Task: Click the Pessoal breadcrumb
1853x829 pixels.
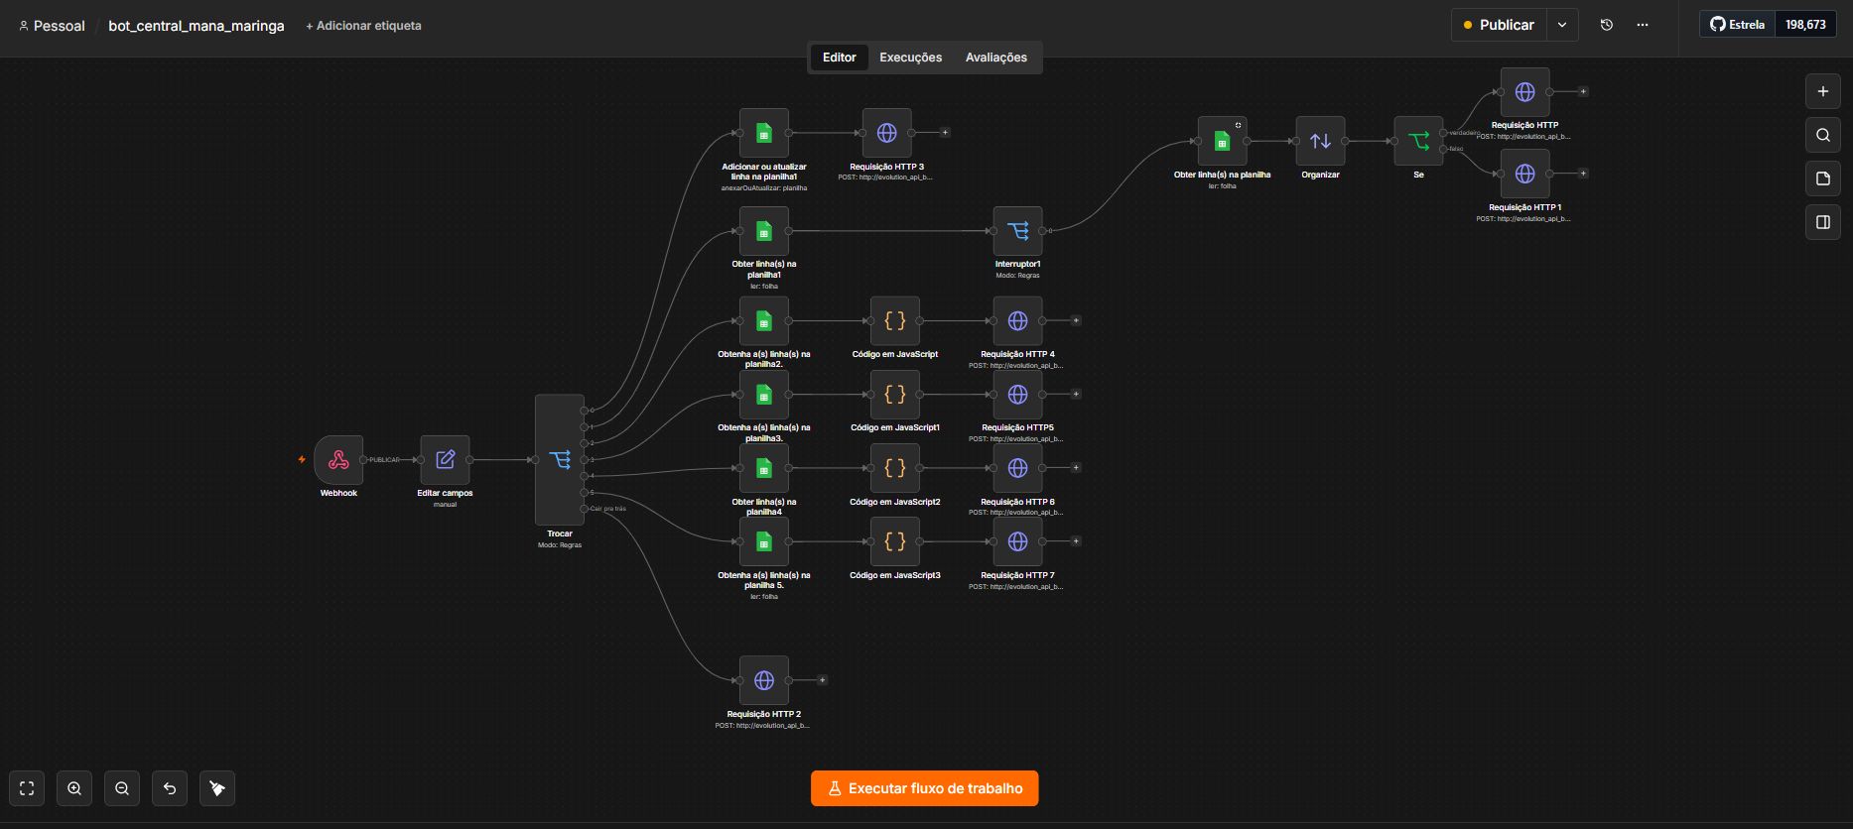Action: pos(53,26)
